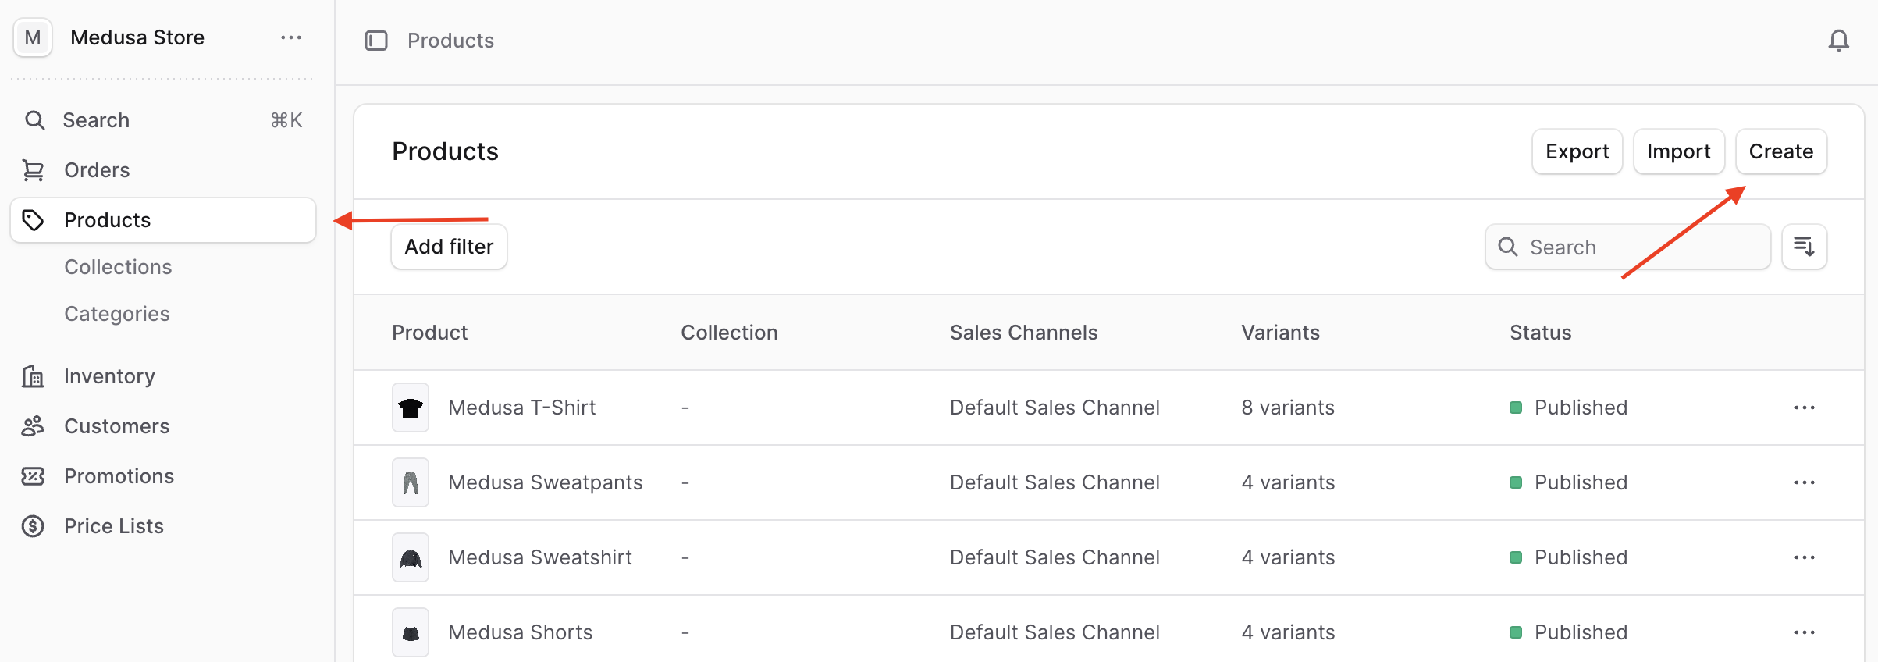Click the Variants column header

point(1281,333)
